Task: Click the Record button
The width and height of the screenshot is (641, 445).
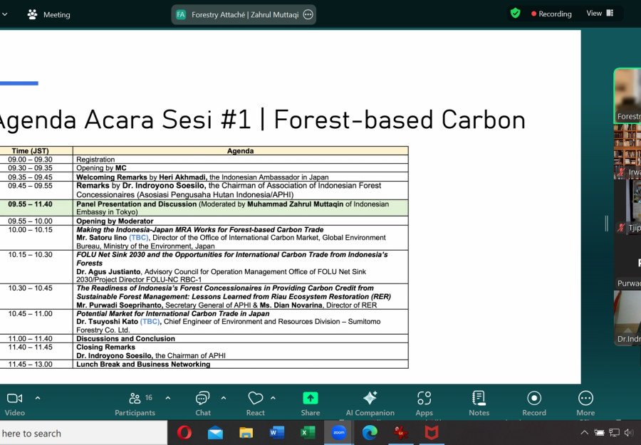Action: [x=534, y=404]
